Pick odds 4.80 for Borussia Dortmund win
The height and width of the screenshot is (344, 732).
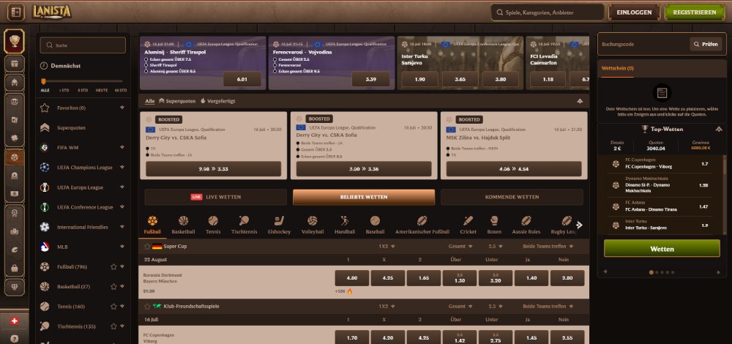click(352, 277)
